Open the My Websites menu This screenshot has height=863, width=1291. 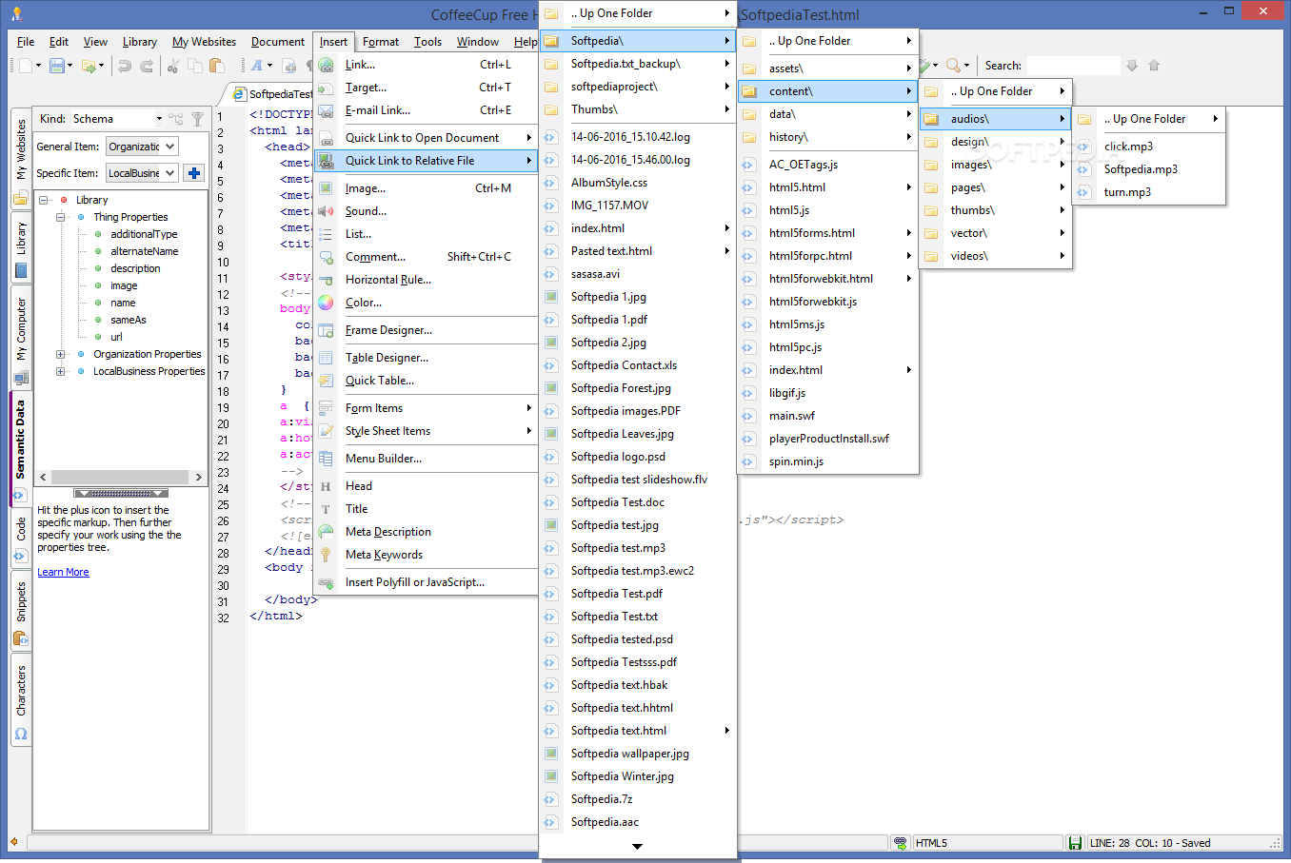(x=204, y=42)
